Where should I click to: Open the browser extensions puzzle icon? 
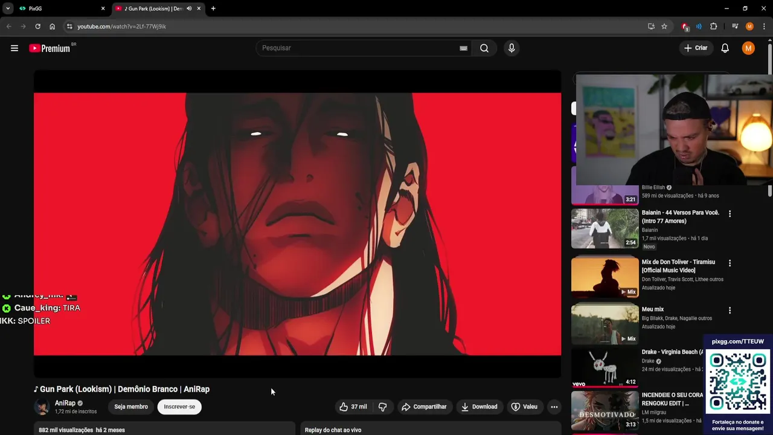tap(714, 27)
